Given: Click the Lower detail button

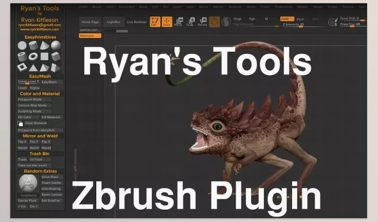Looking at the screenshot, I should (x=23, y=88).
